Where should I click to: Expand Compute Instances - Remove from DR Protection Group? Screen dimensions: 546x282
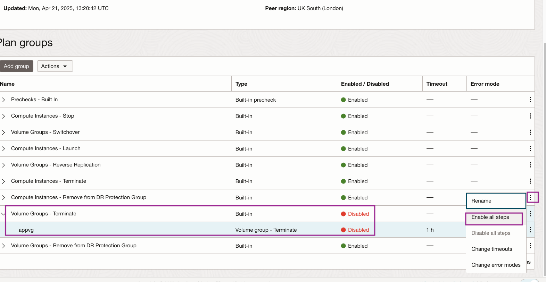[3, 198]
